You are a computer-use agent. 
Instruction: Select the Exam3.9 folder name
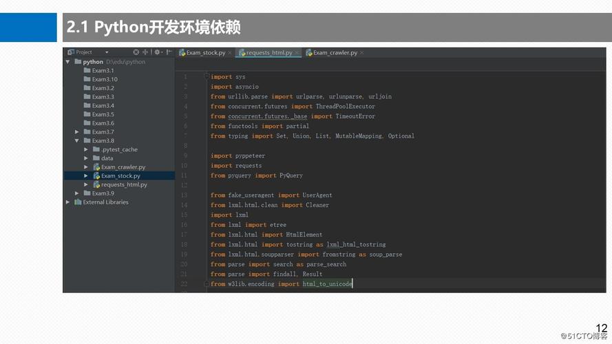(103, 193)
